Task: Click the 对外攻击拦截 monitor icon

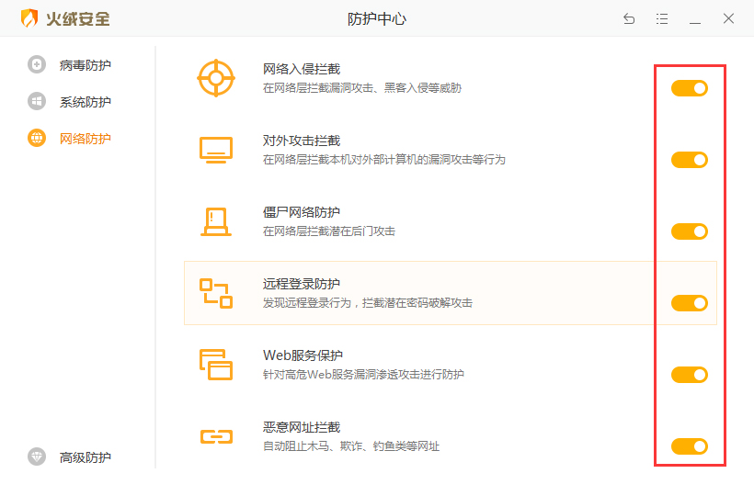Action: [x=216, y=149]
